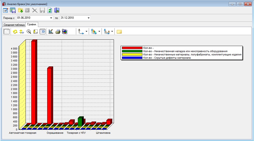Toggle the arrow pointer normal-mode button
254x141 pixels.
[x=7, y=32]
